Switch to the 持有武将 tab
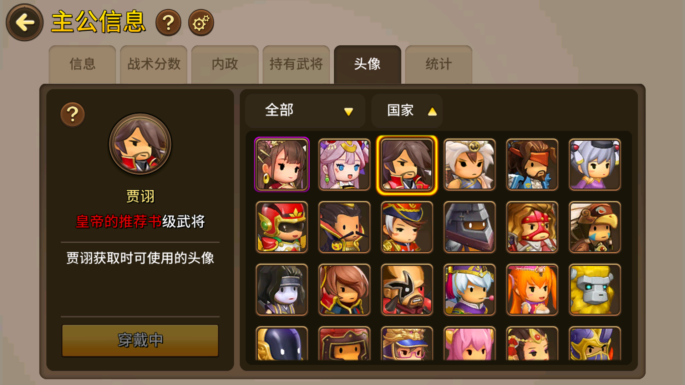685x385 pixels. [x=296, y=65]
